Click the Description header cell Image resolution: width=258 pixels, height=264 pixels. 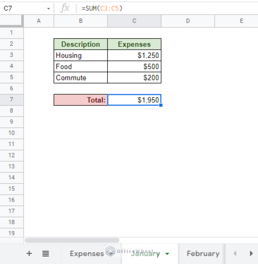coord(81,44)
